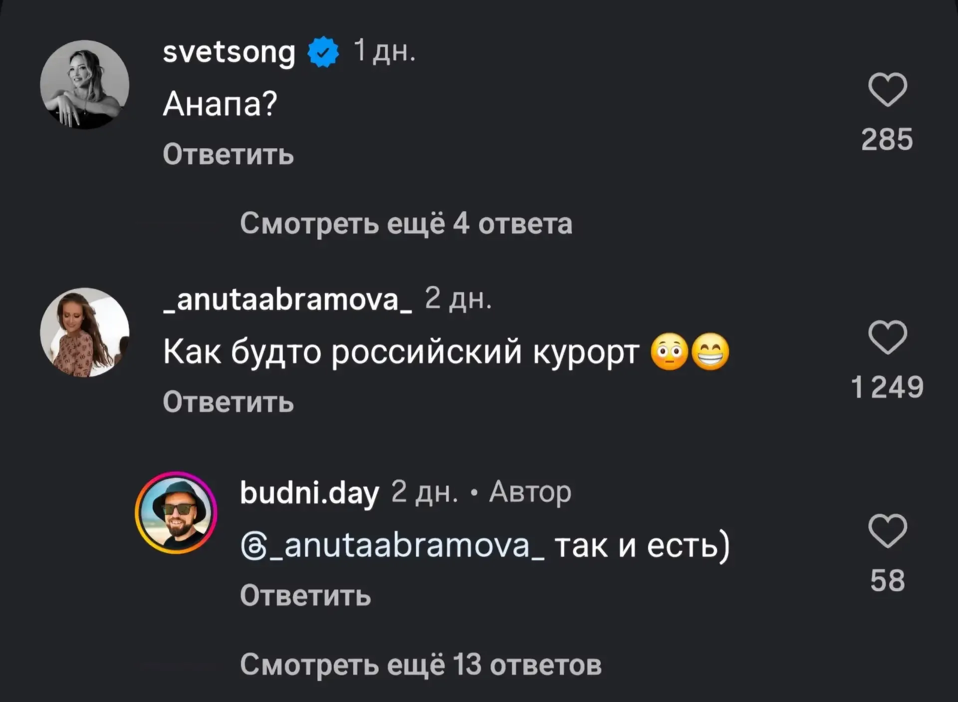The image size is (958, 702).
Task: Reply to svetsong's 'Анапа?' comment
Action: (228, 154)
